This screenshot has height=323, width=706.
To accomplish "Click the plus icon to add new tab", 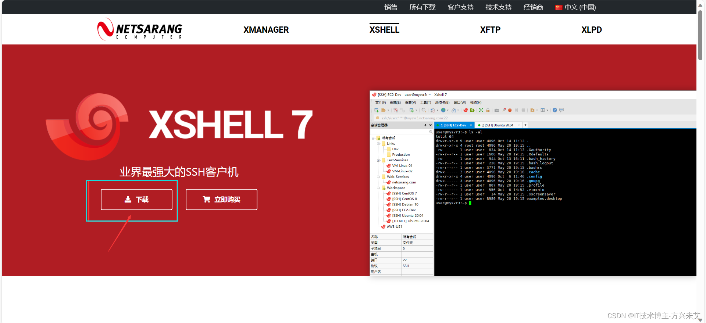I will point(525,125).
